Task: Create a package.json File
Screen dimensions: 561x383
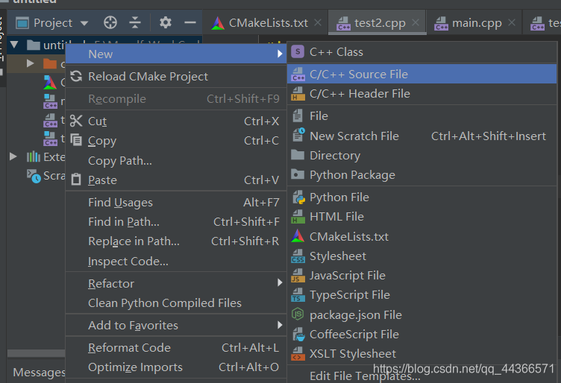Action: pos(421,314)
